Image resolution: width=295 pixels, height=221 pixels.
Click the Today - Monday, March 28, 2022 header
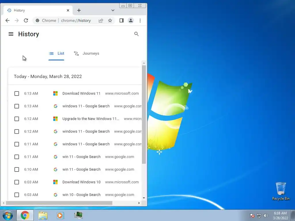48,77
